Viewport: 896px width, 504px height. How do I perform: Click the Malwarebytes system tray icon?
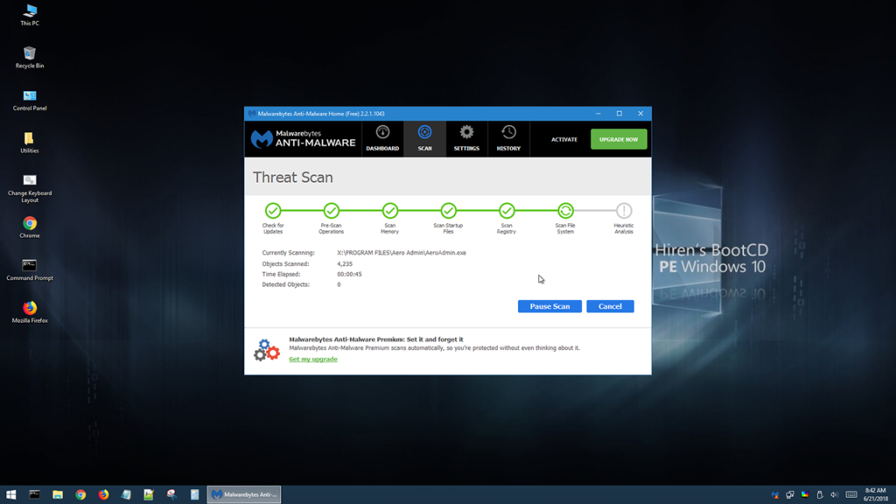[775, 494]
